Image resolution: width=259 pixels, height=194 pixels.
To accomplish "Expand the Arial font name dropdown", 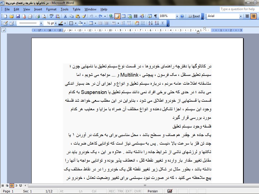I will [241, 16].
